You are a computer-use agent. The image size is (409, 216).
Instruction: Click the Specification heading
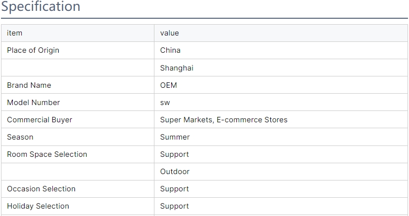click(40, 7)
